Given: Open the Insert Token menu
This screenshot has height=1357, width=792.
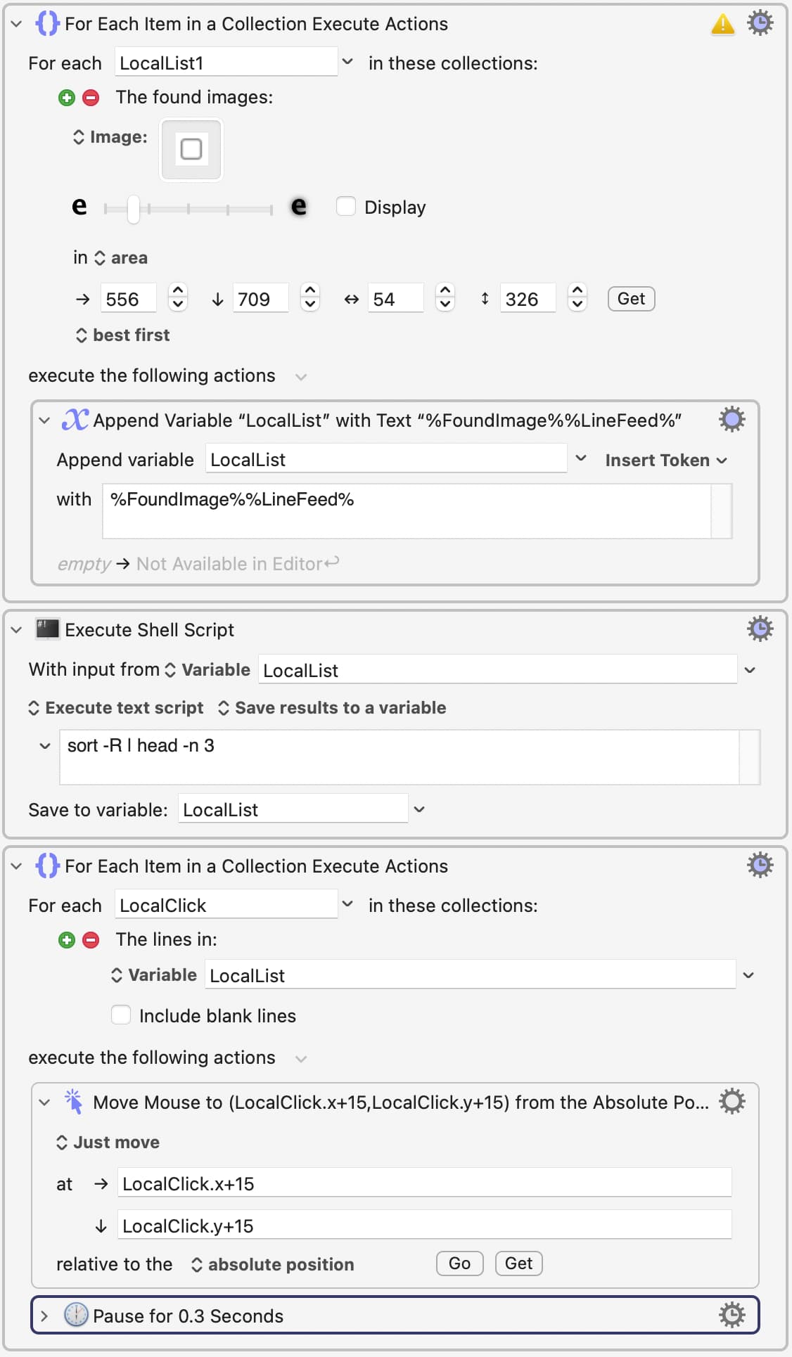Looking at the screenshot, I should (x=665, y=461).
